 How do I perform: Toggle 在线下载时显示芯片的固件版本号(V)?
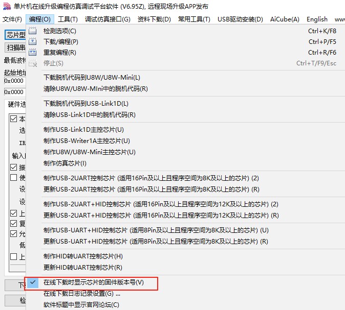pyautogui.click(x=185, y=282)
